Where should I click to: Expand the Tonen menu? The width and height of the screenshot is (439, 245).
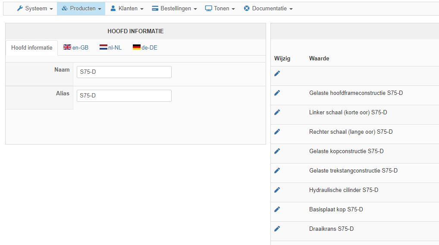(x=220, y=8)
